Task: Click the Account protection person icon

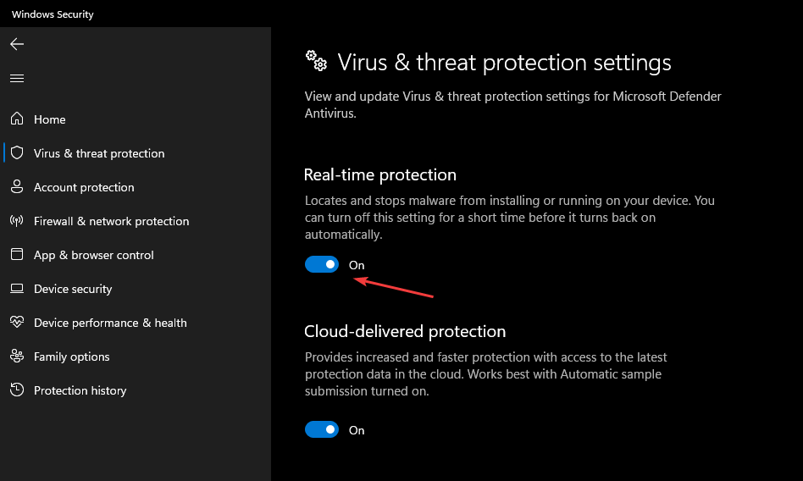Action: tap(17, 187)
